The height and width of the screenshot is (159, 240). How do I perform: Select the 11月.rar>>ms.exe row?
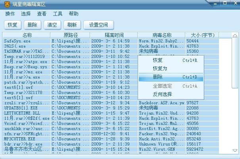[111, 72]
